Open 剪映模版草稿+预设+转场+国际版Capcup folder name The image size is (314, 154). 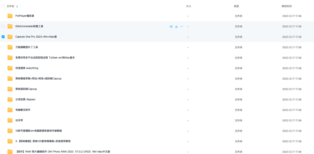tap(38, 78)
